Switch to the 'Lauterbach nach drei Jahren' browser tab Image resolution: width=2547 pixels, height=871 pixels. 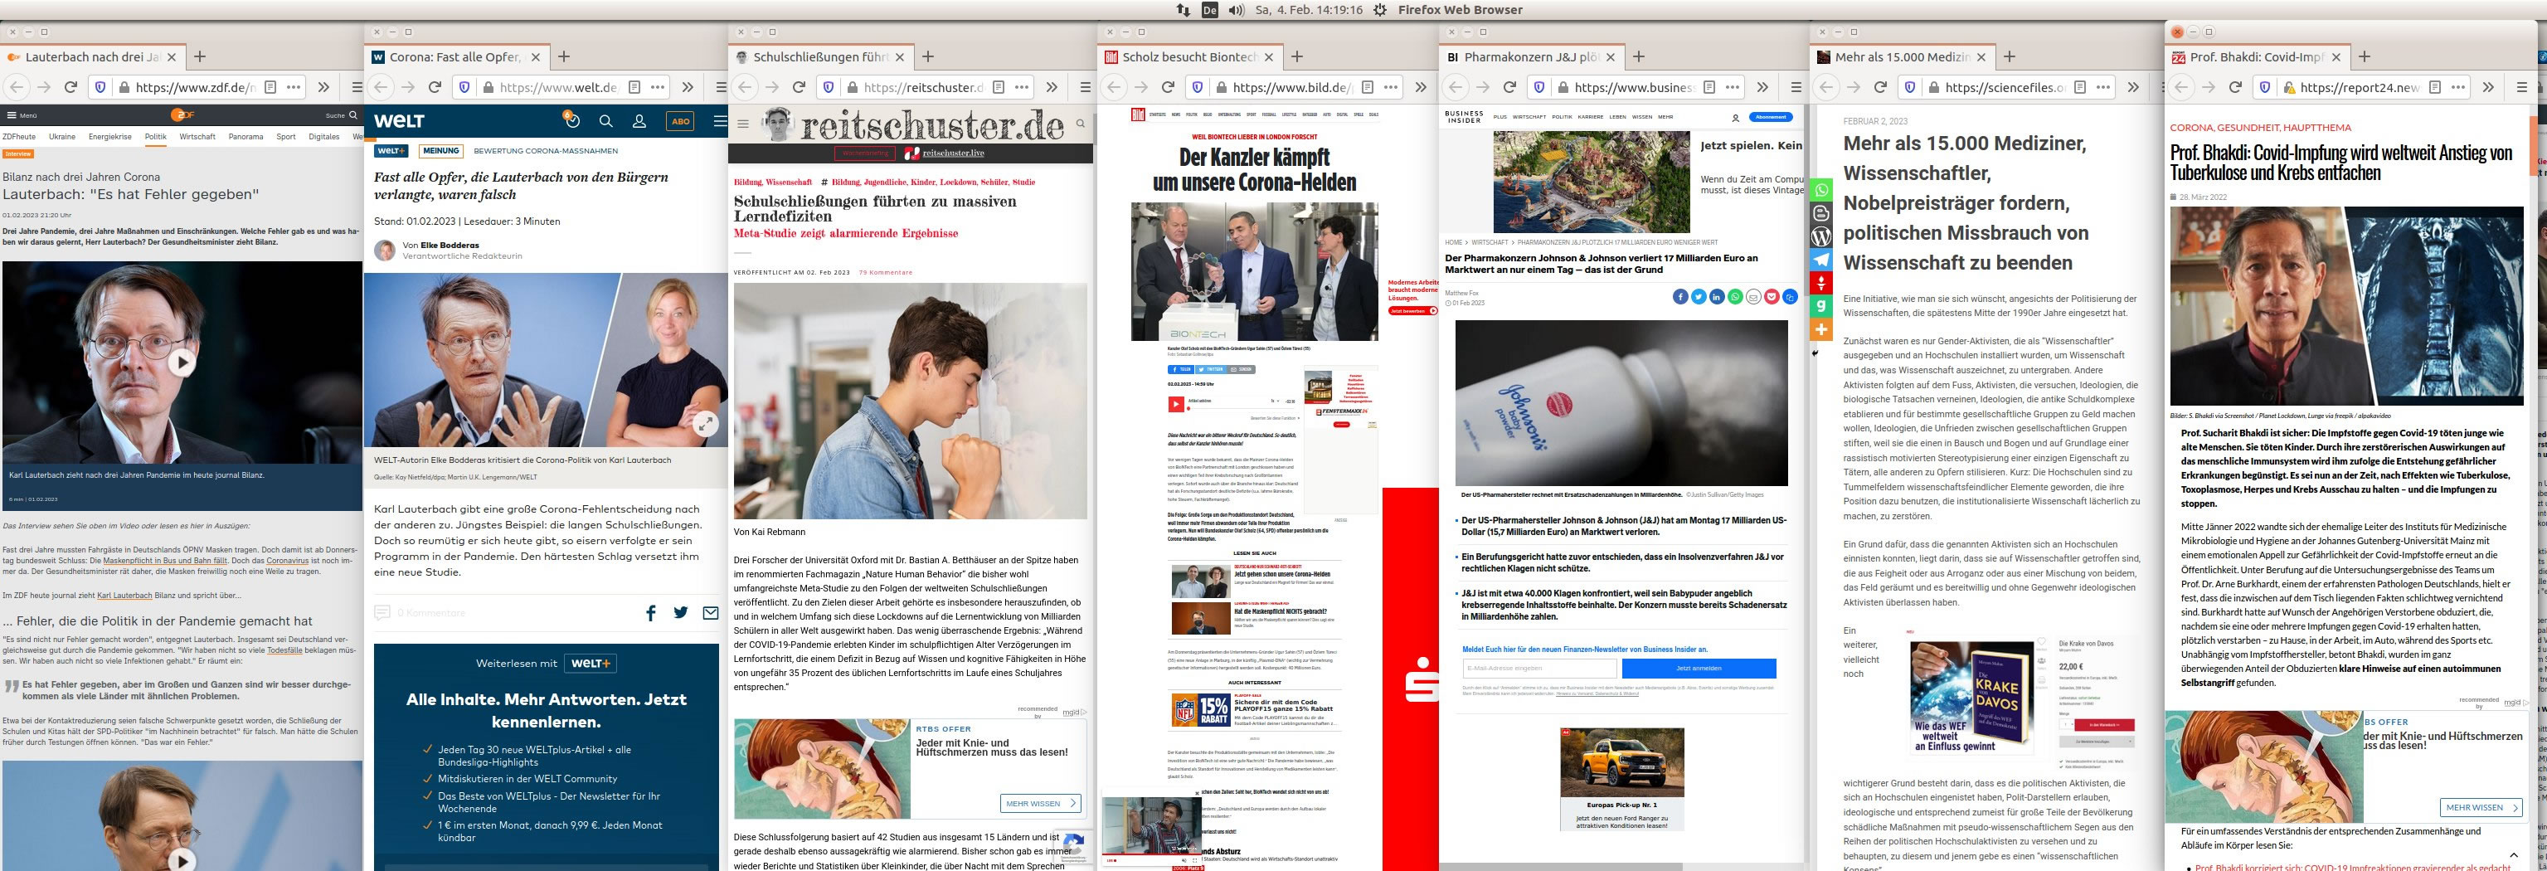(91, 57)
